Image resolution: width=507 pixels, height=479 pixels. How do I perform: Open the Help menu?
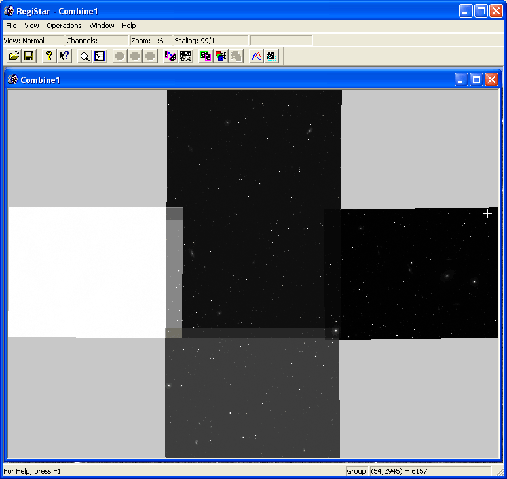129,26
